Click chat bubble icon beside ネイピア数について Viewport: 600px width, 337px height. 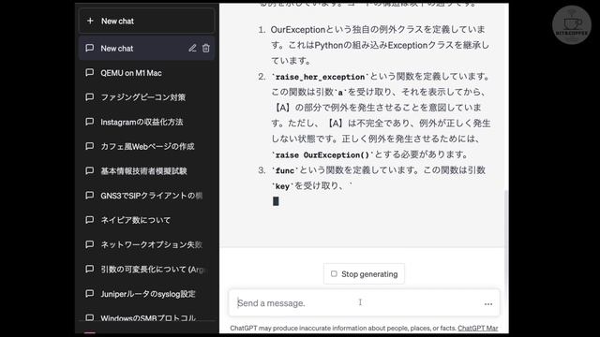pos(90,220)
